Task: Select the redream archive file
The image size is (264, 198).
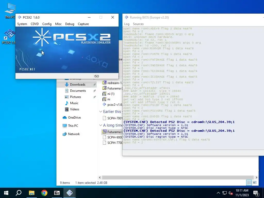Action: coord(112,83)
